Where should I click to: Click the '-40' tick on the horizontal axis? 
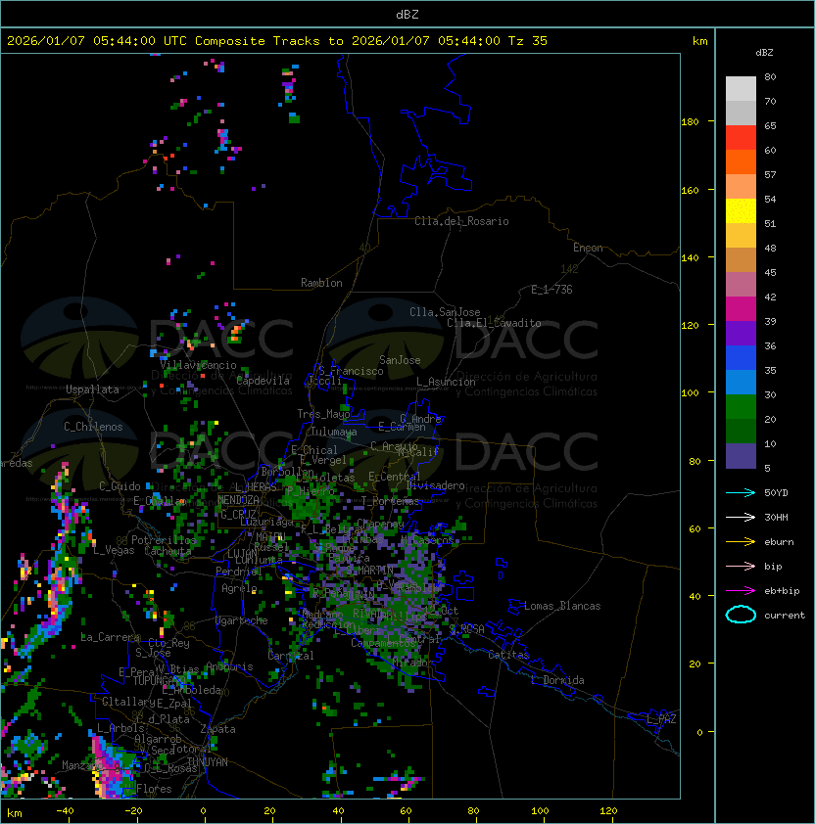pyautogui.click(x=65, y=811)
